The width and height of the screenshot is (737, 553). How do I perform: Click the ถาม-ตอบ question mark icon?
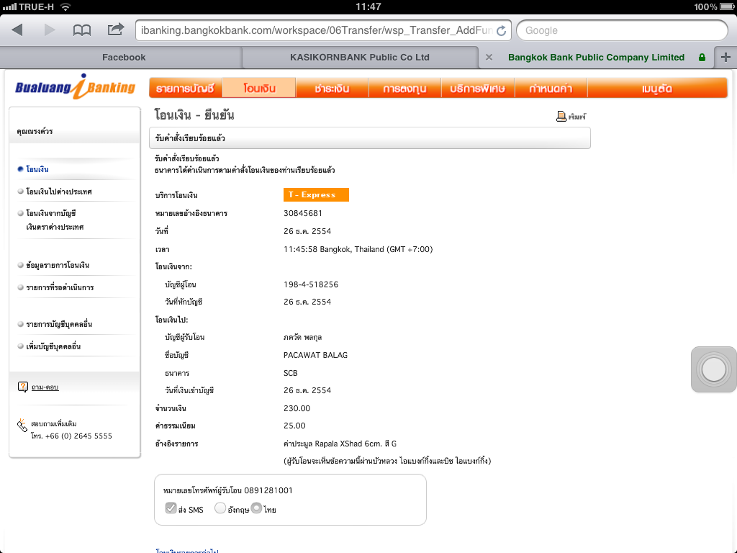coord(22,387)
